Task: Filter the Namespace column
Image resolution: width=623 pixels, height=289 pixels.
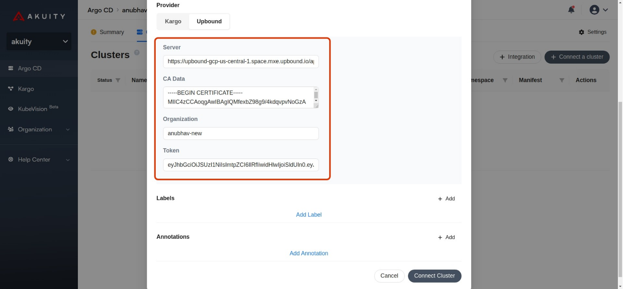Action: 505,80
